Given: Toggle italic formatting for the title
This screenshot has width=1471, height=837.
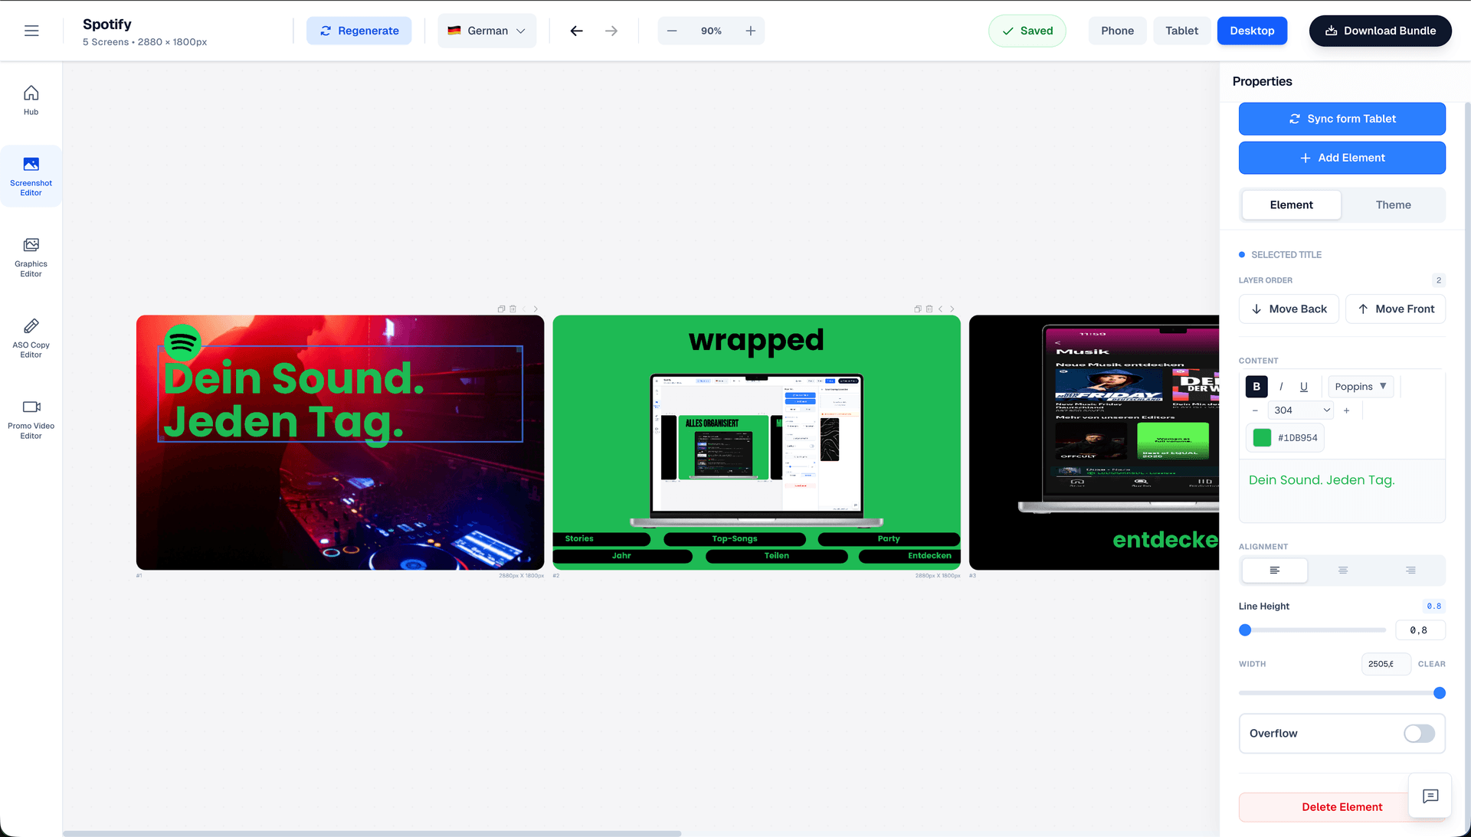Looking at the screenshot, I should point(1280,387).
